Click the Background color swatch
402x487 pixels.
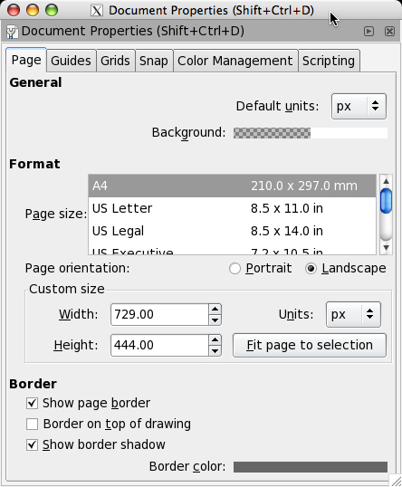[x=311, y=133]
